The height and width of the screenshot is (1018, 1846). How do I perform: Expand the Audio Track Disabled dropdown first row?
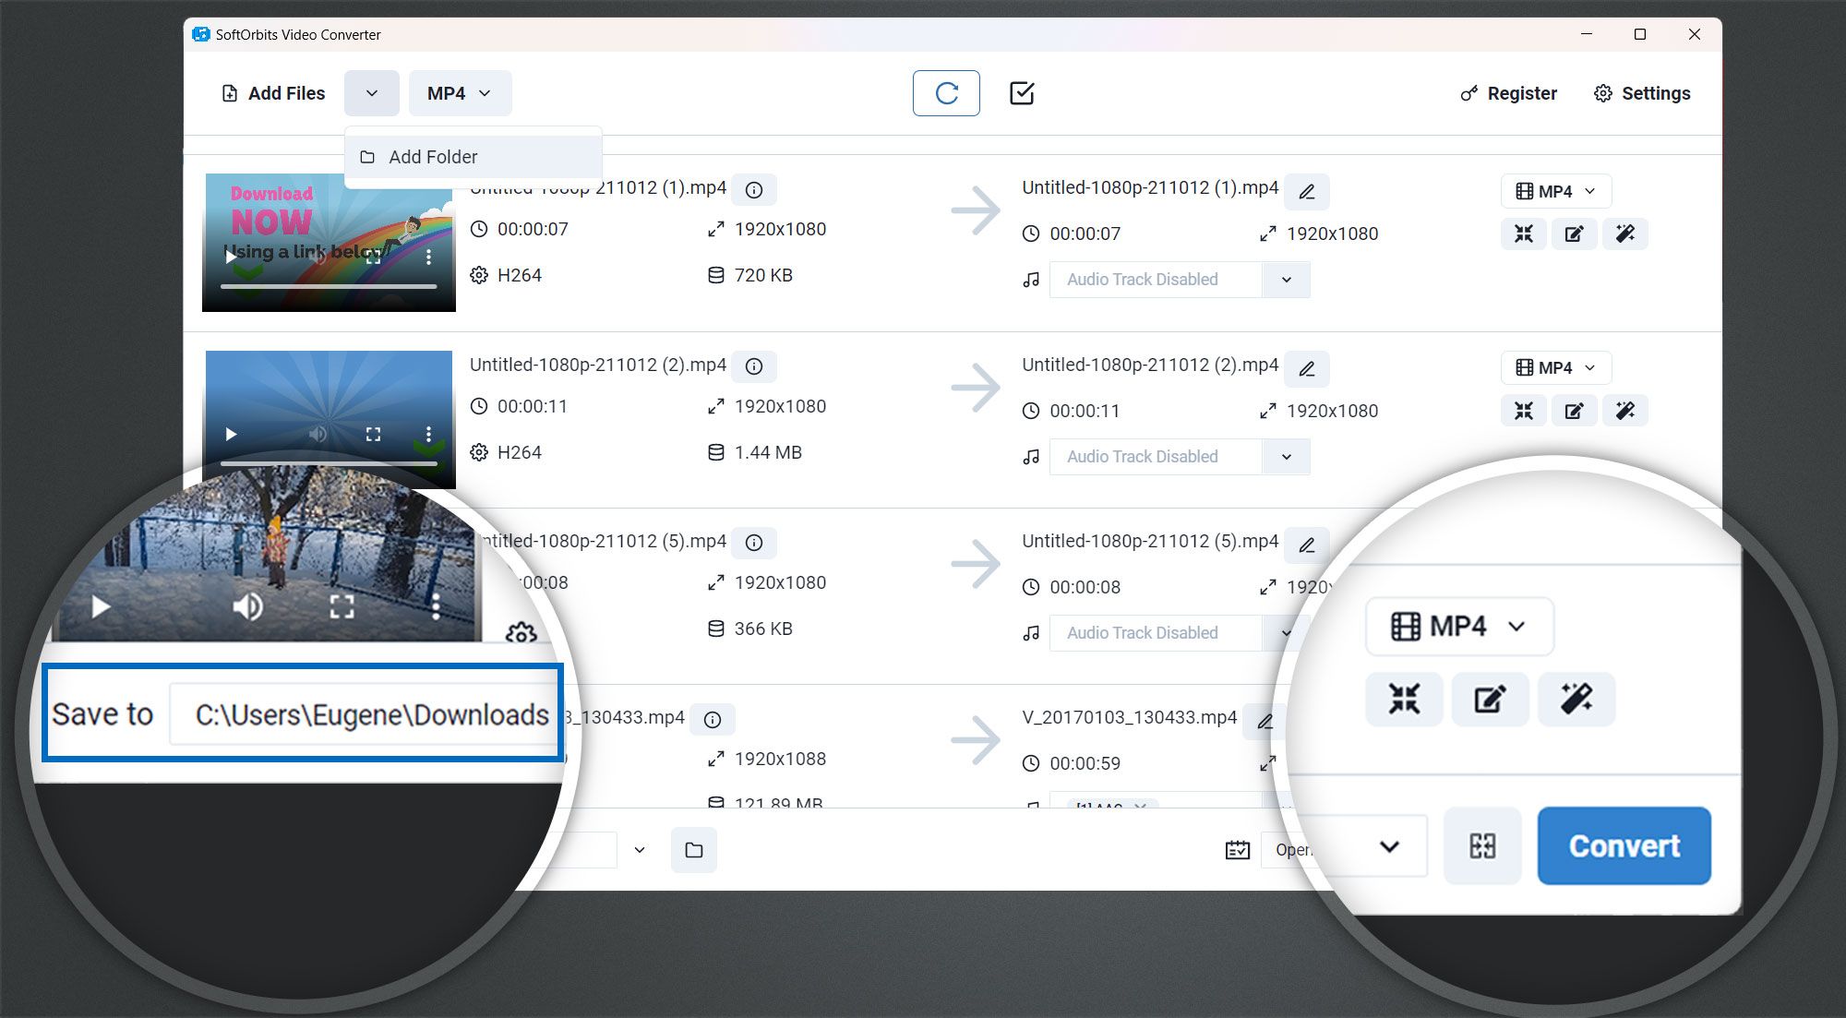tap(1285, 279)
